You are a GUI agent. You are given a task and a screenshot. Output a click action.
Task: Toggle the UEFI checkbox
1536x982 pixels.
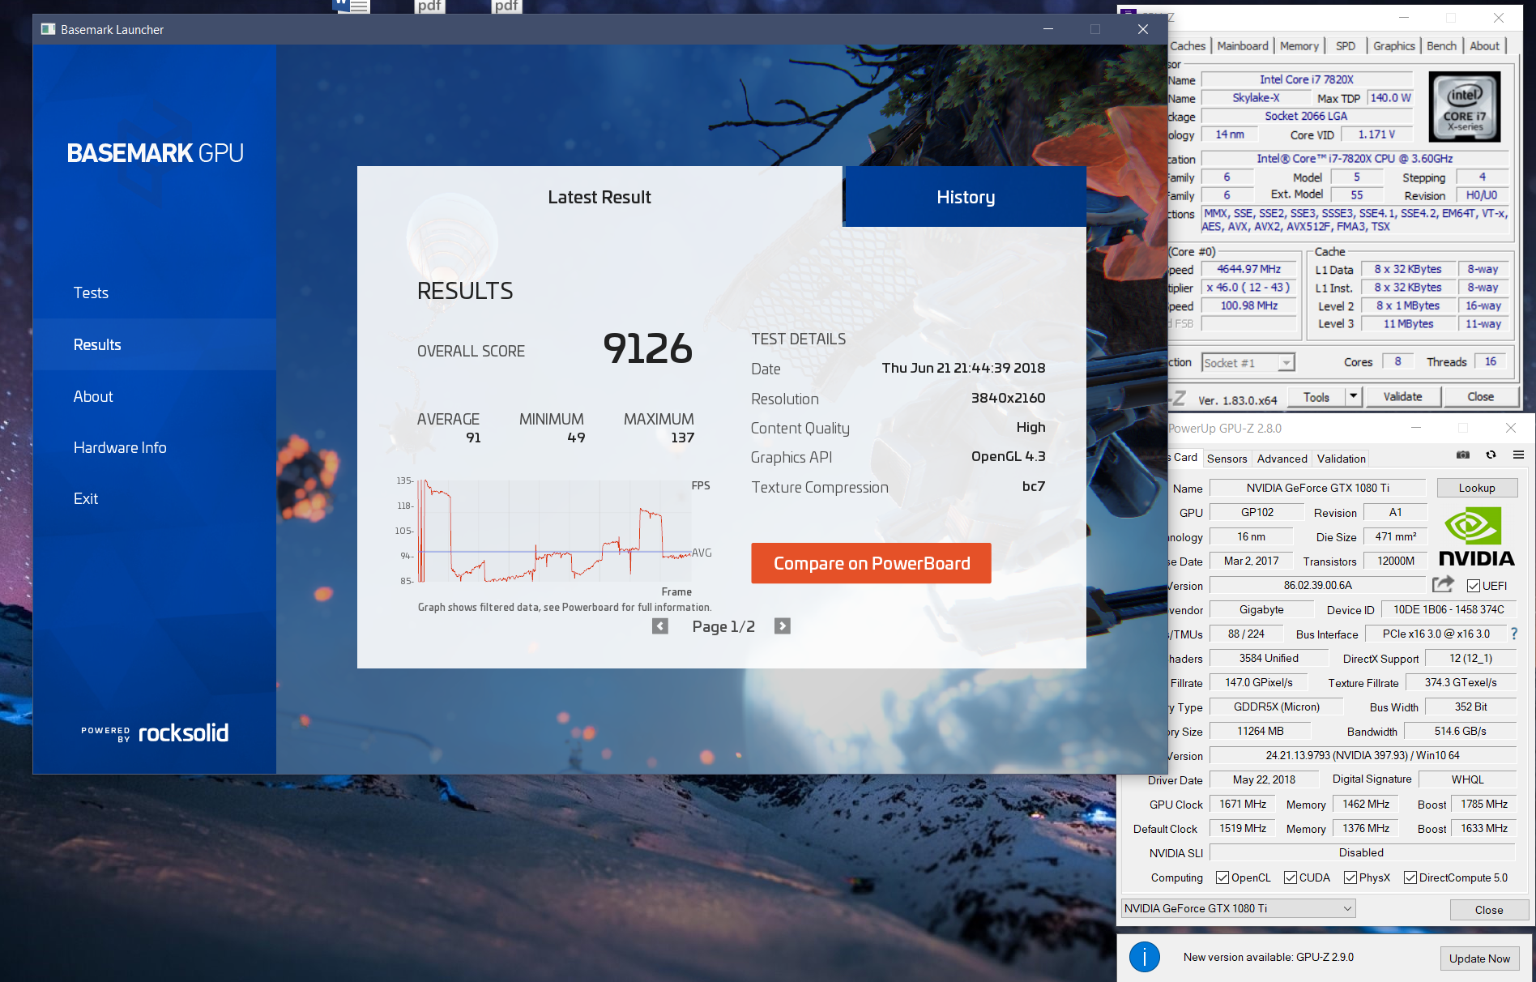click(1474, 586)
